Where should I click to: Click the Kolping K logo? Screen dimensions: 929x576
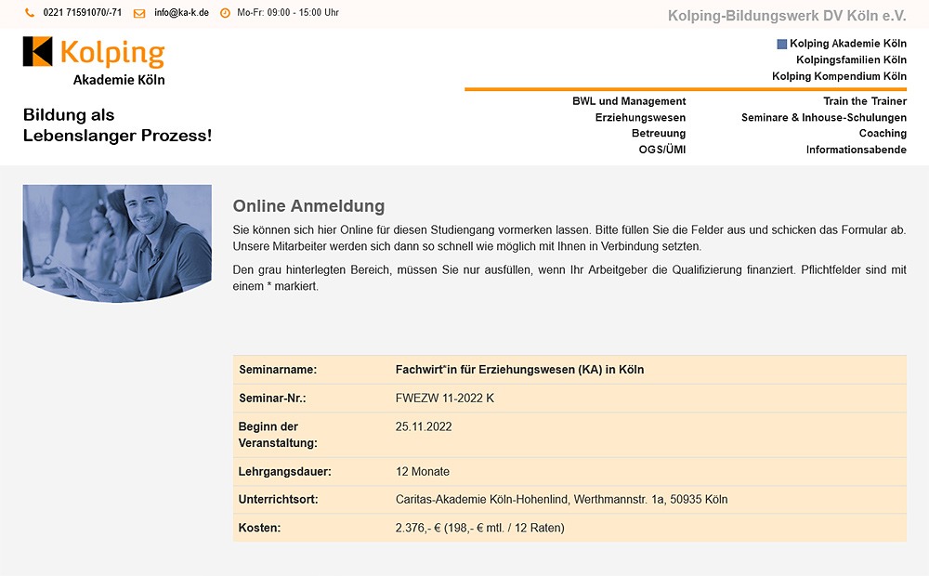tap(38, 51)
